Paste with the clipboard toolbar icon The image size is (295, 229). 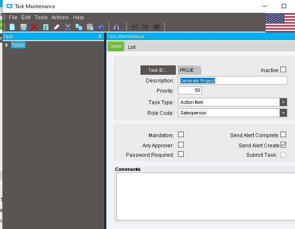tap(90, 27)
